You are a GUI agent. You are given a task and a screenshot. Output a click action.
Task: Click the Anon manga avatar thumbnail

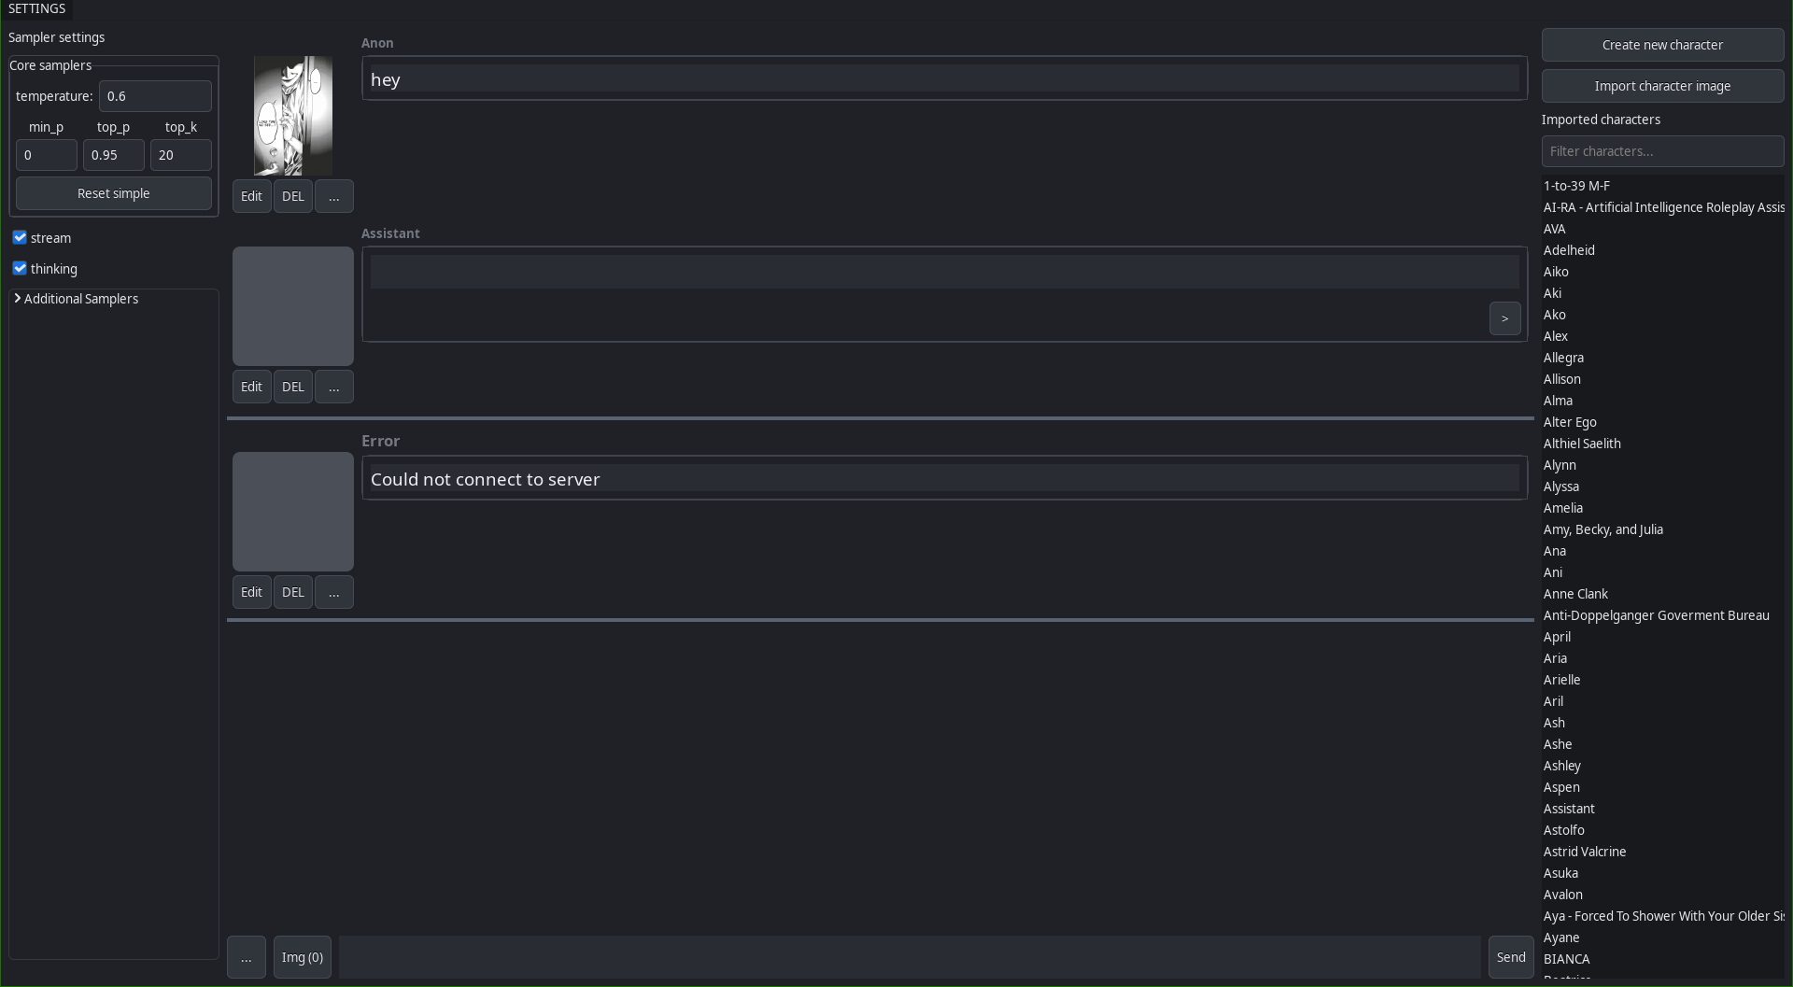coord(293,116)
